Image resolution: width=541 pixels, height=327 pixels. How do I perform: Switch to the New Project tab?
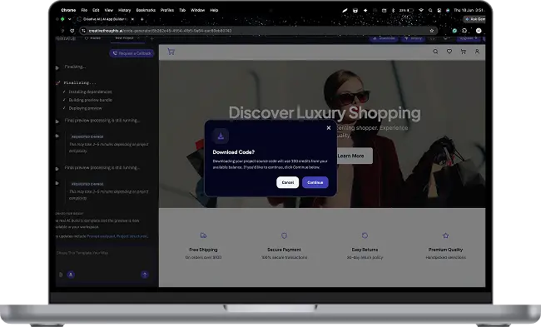pos(124,38)
